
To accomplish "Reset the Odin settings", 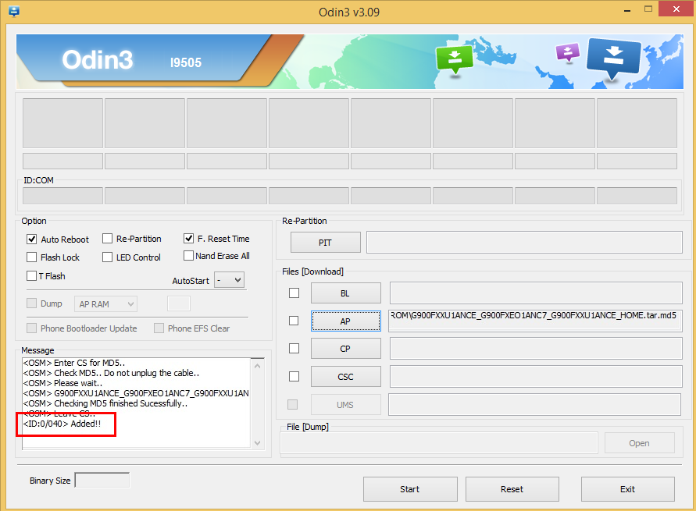I will point(512,489).
